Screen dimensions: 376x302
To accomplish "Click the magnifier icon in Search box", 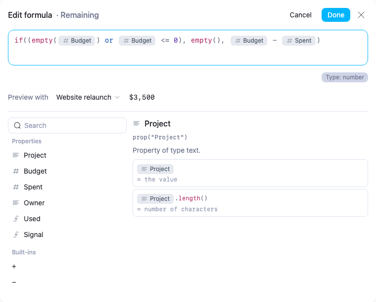I will coord(17,125).
